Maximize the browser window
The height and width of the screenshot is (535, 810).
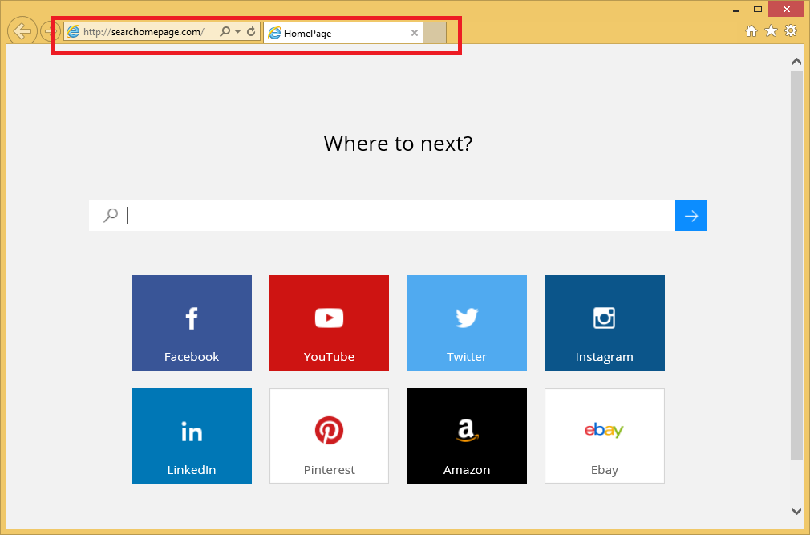pos(758,10)
